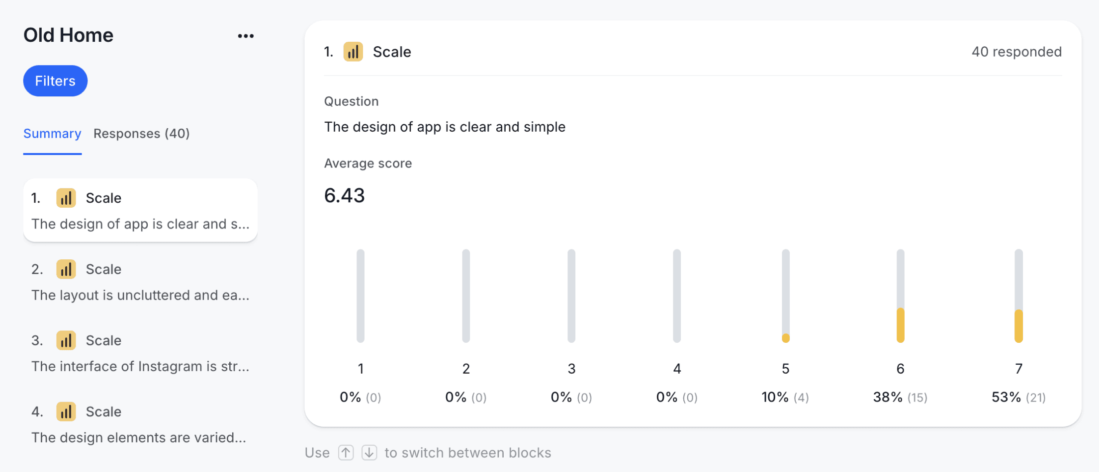Click the scale icon in the results card header

[353, 52]
